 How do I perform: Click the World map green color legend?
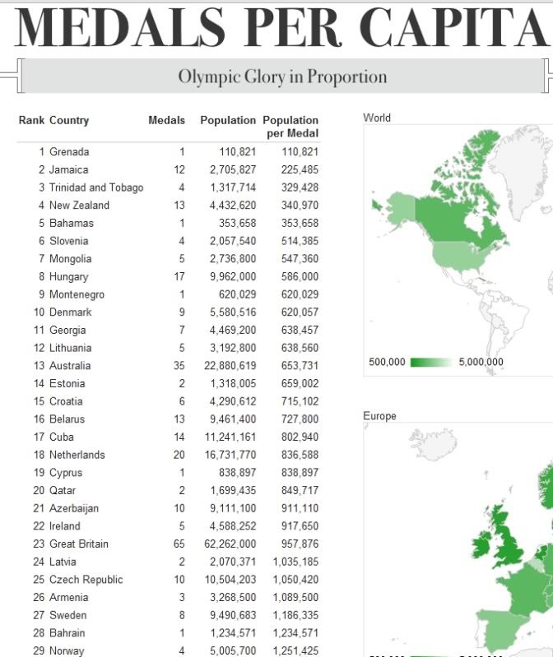(430, 363)
